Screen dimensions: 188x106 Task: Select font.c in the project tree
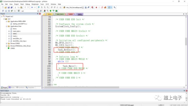(x=15, y=29)
